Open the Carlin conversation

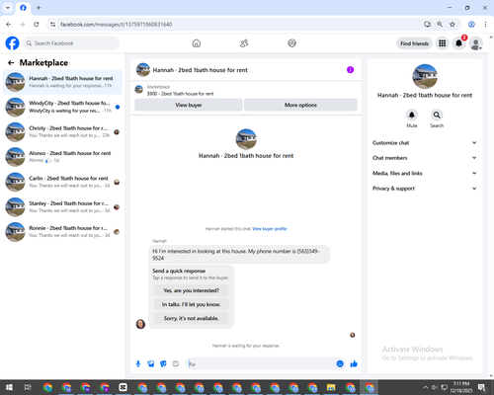pos(62,182)
